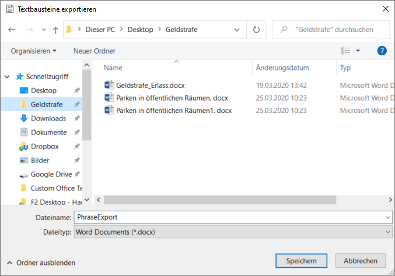Collapse the Schnellzugriff tree node
Screen dimensions: 395x276
(7, 76)
